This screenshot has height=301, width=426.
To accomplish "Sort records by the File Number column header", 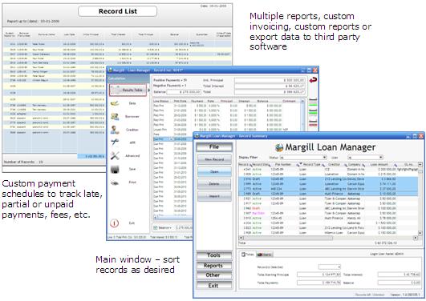I will point(283,165).
